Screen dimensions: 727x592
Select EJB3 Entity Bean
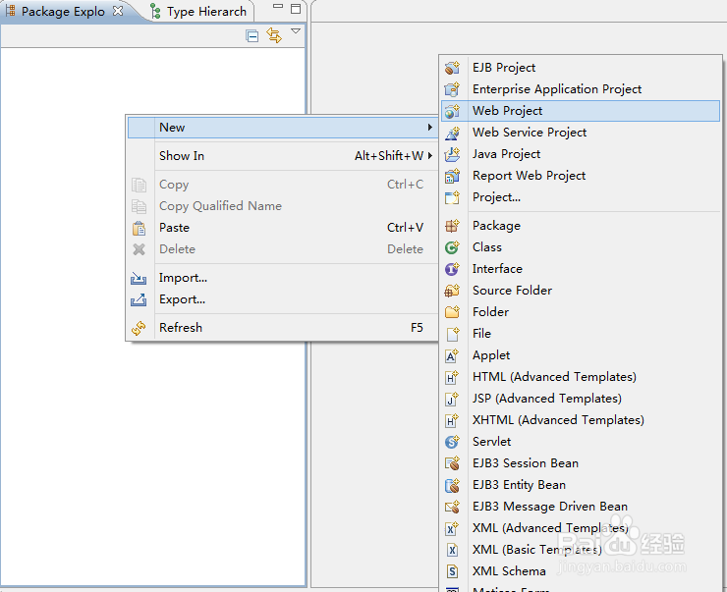(581, 485)
